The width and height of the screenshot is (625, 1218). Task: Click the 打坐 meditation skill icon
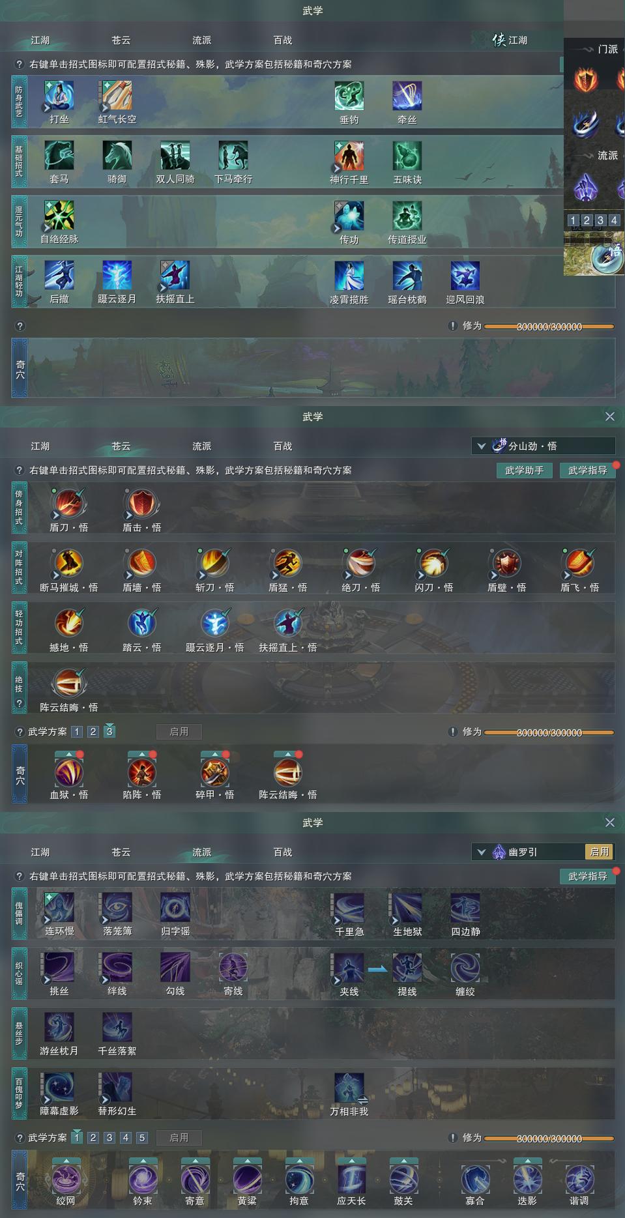click(59, 96)
